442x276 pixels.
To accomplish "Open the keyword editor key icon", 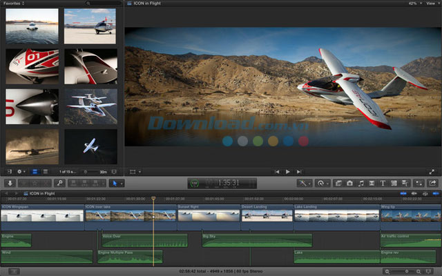I will [x=60, y=183].
